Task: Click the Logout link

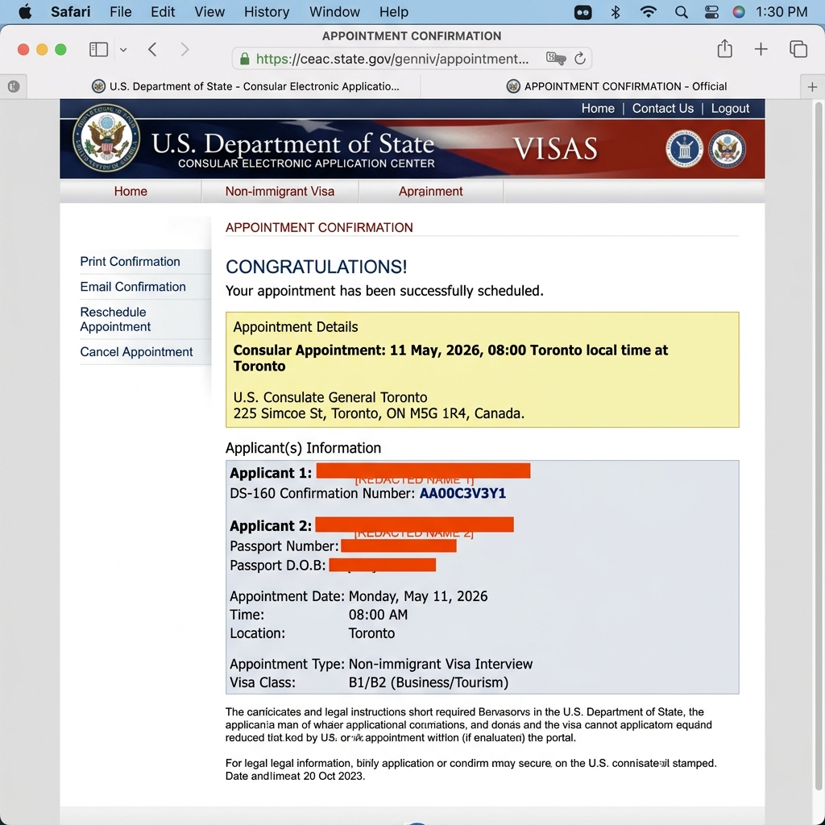Action: click(730, 109)
